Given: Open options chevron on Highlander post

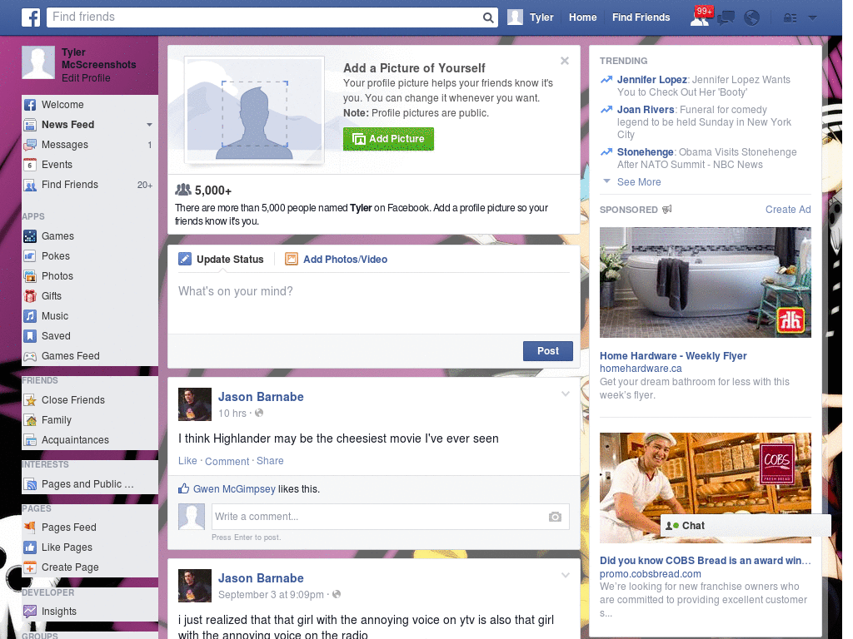Looking at the screenshot, I should click(x=566, y=394).
